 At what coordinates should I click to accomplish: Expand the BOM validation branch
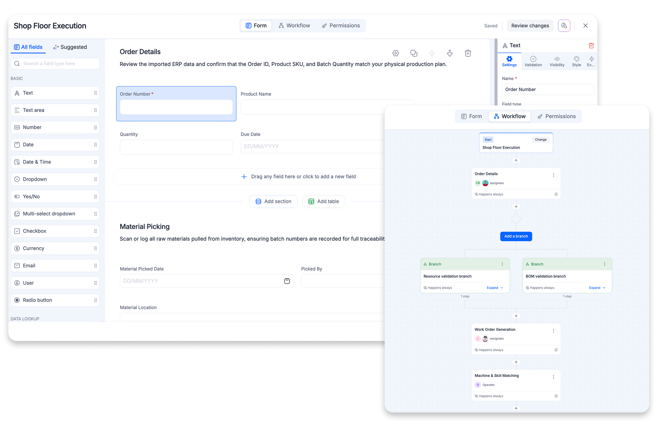click(597, 288)
